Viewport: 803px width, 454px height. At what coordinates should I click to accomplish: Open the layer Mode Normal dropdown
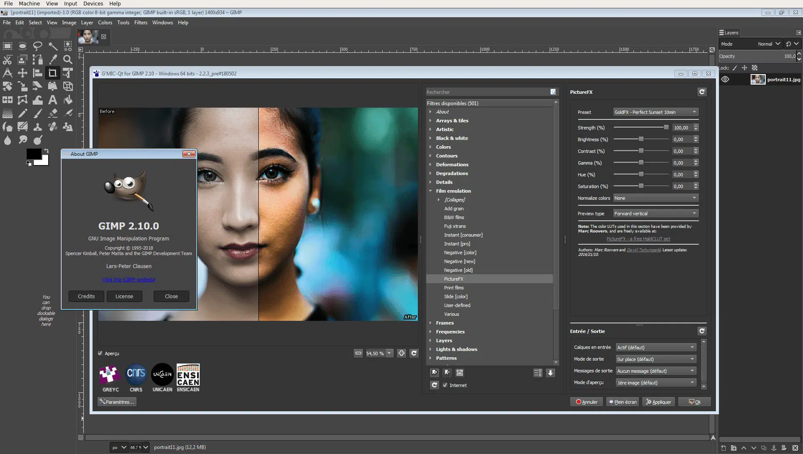coord(767,44)
